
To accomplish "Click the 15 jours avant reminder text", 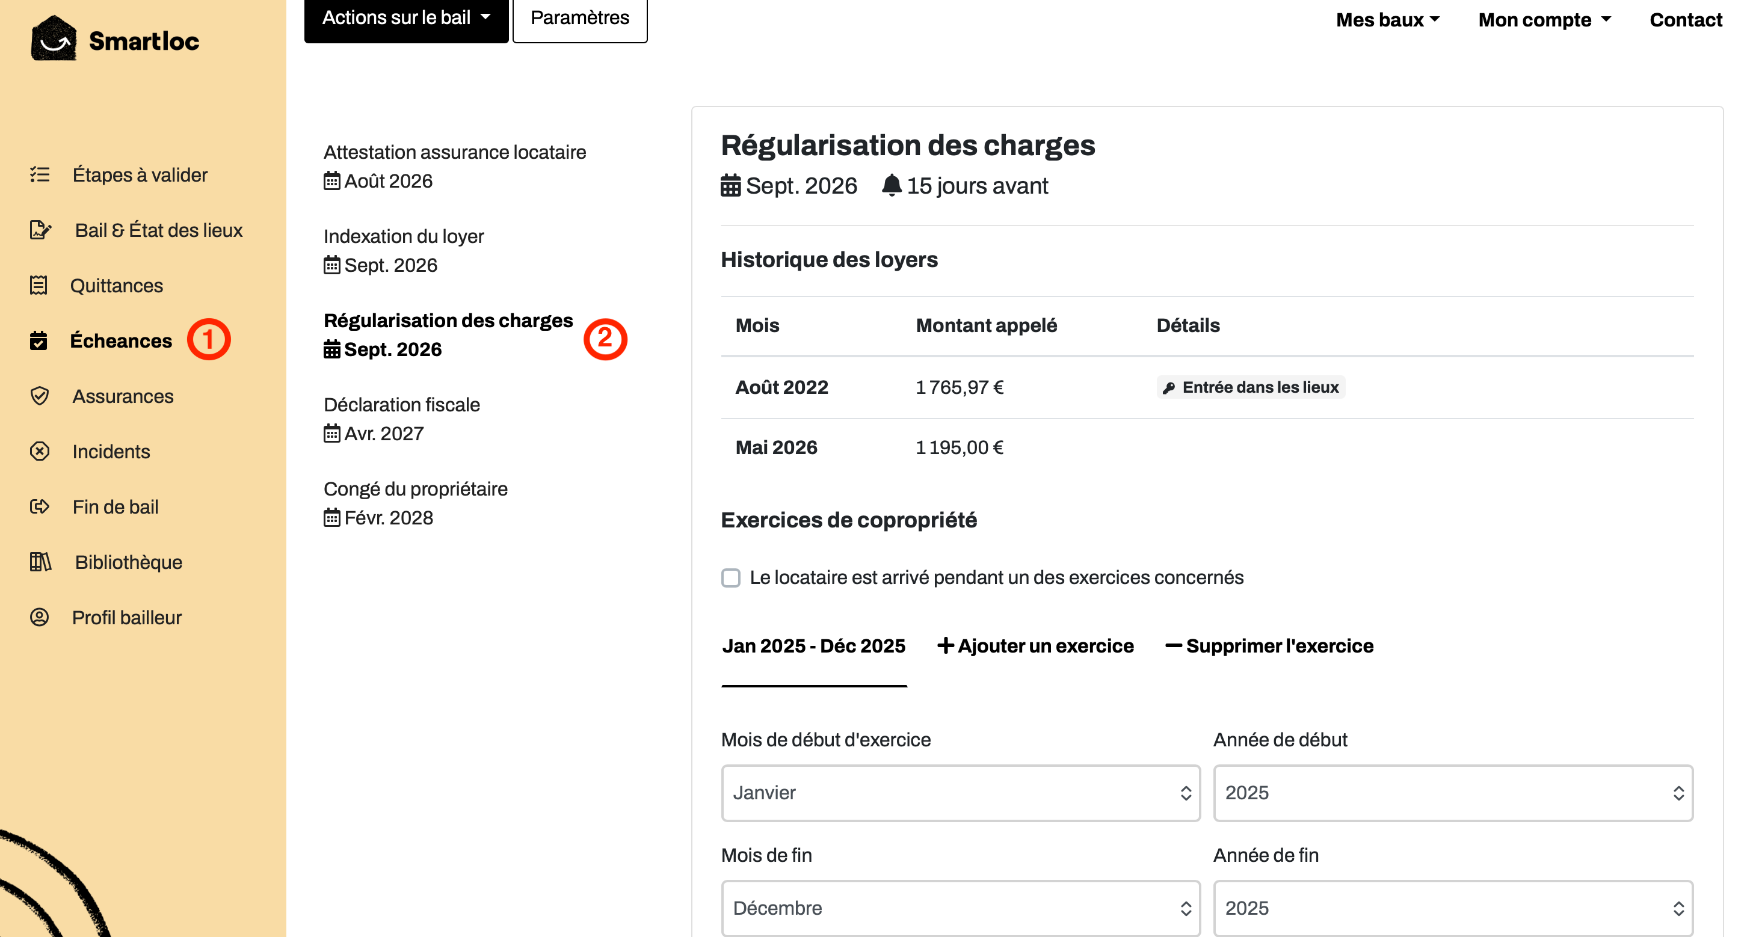I will pos(977,186).
